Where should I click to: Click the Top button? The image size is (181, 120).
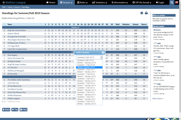[x=15, y=109]
